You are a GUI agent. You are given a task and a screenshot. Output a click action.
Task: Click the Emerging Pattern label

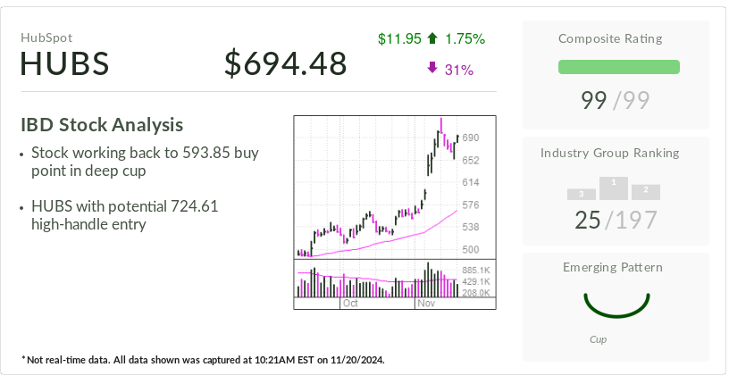(613, 267)
